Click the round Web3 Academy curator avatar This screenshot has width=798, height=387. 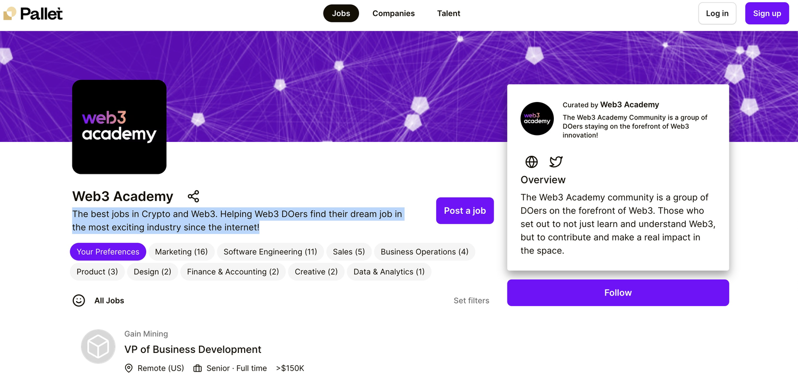[x=537, y=119]
